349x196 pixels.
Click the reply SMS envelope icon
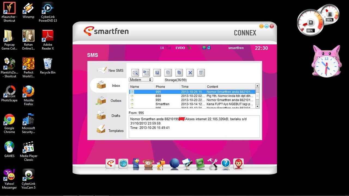pyautogui.click(x=135, y=73)
